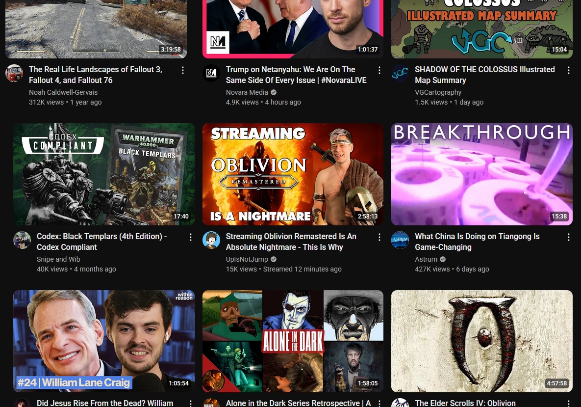Open more options for Streaming Oblivion Remastered video

pos(379,237)
